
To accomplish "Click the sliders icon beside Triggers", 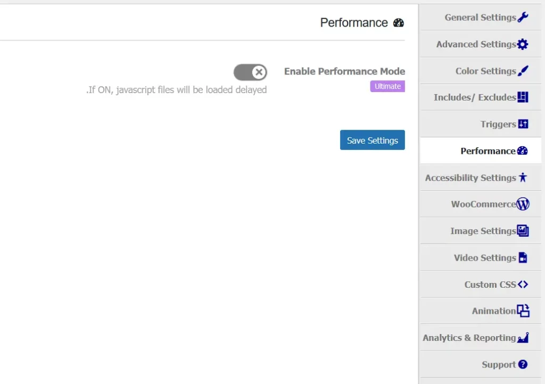I will (523, 124).
